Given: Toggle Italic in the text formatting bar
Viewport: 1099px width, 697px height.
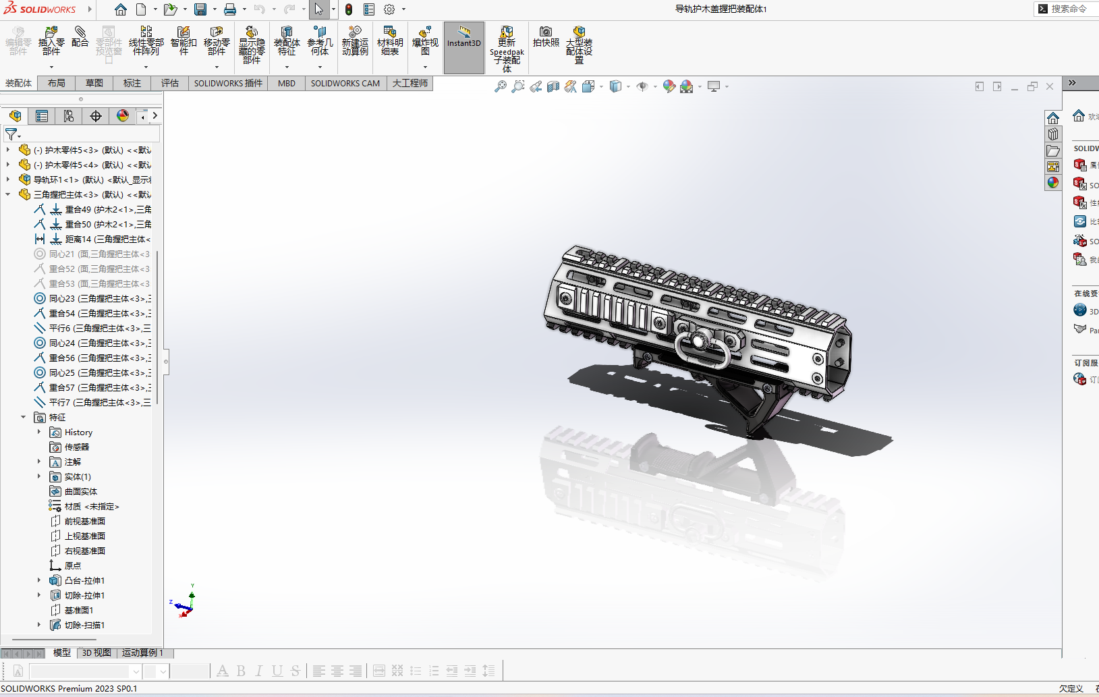Looking at the screenshot, I should click(259, 671).
